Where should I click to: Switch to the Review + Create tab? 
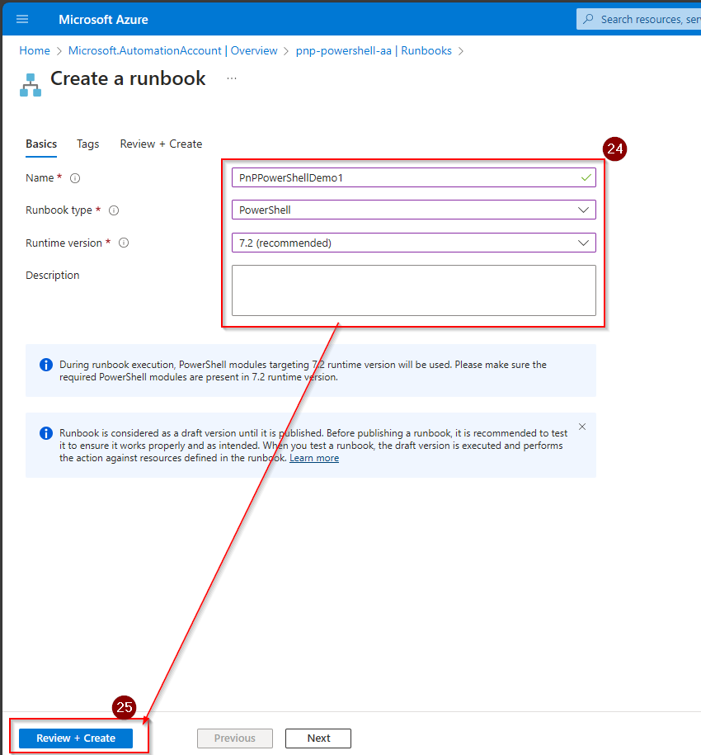click(x=161, y=144)
